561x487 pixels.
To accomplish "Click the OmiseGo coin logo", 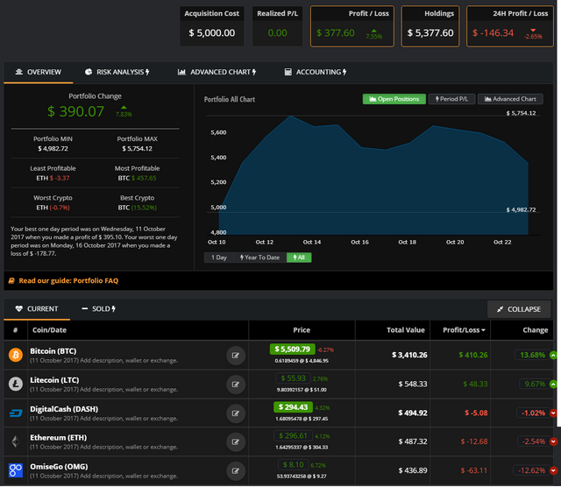I will click(16, 470).
